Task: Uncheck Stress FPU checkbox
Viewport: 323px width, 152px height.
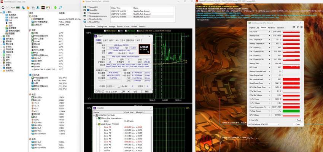Action: pyautogui.click(x=88, y=10)
